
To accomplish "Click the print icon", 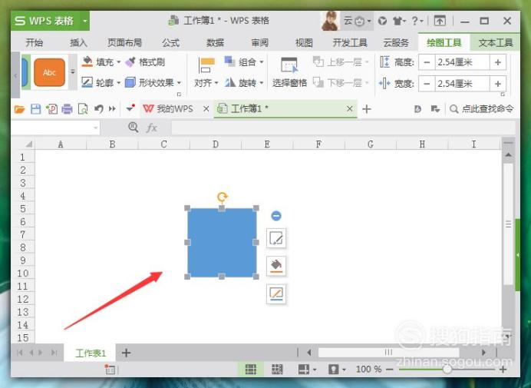I will coord(67,109).
